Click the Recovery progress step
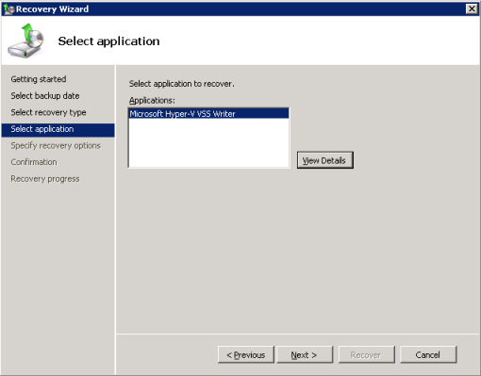The height and width of the screenshot is (376, 481). coord(45,179)
